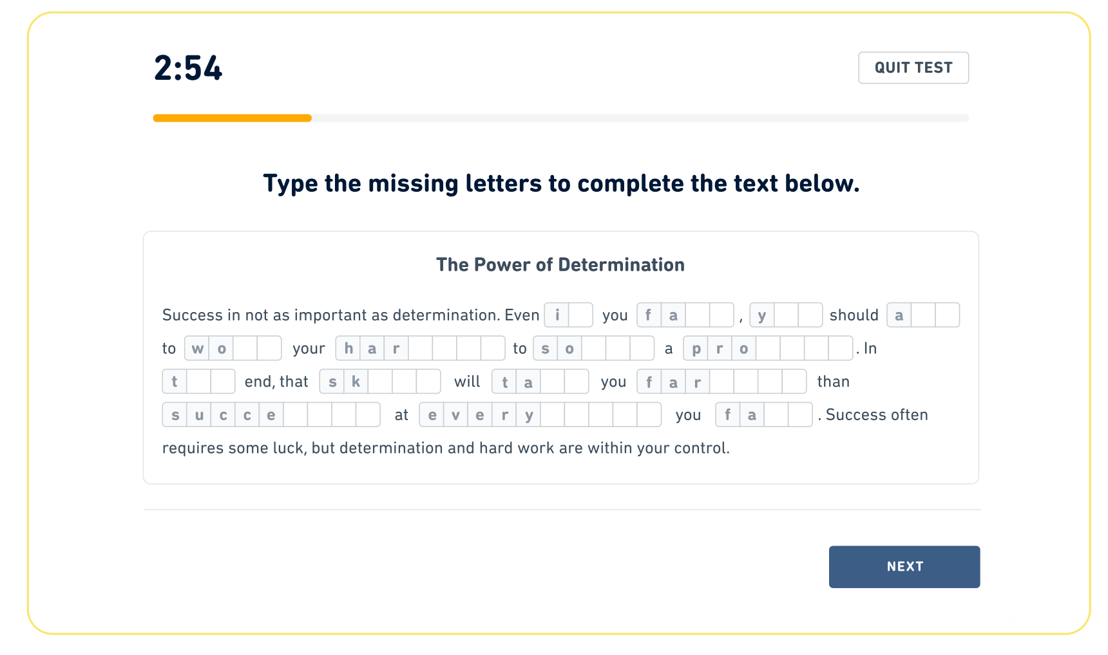Click first empty box in the 'har' word

point(420,349)
